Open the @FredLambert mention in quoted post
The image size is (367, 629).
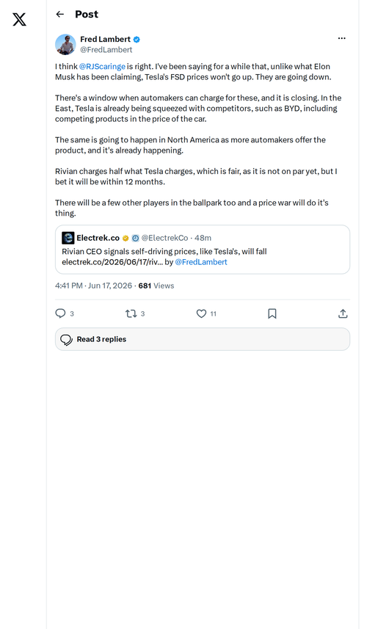pyautogui.click(x=201, y=262)
